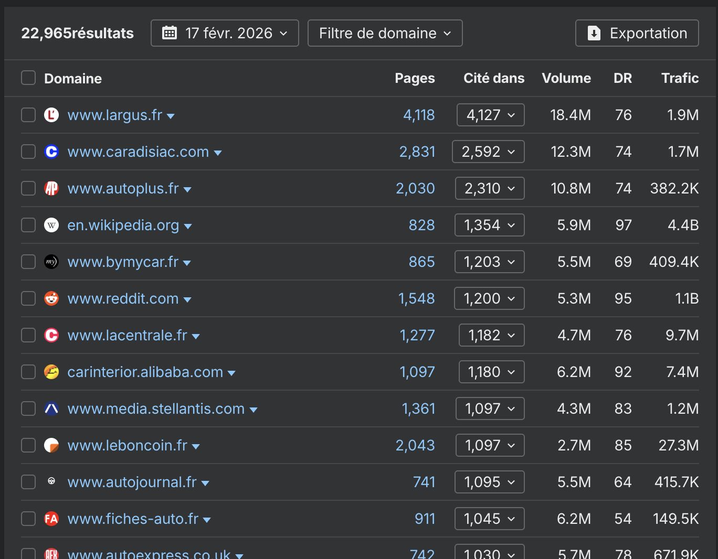Sort the table by the Volume column

(566, 78)
